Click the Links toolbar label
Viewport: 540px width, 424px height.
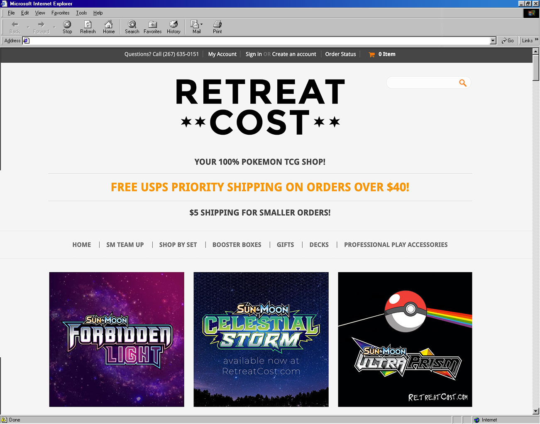coord(527,41)
